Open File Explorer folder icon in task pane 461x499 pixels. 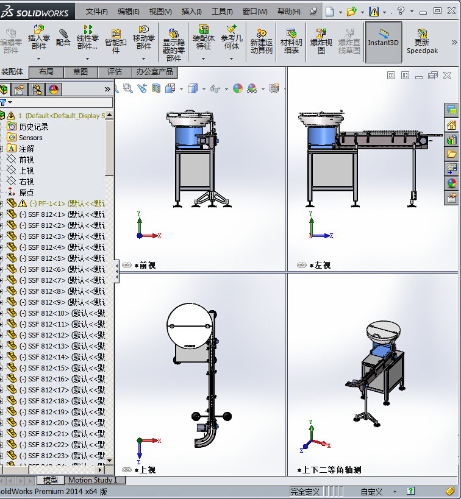[451, 154]
